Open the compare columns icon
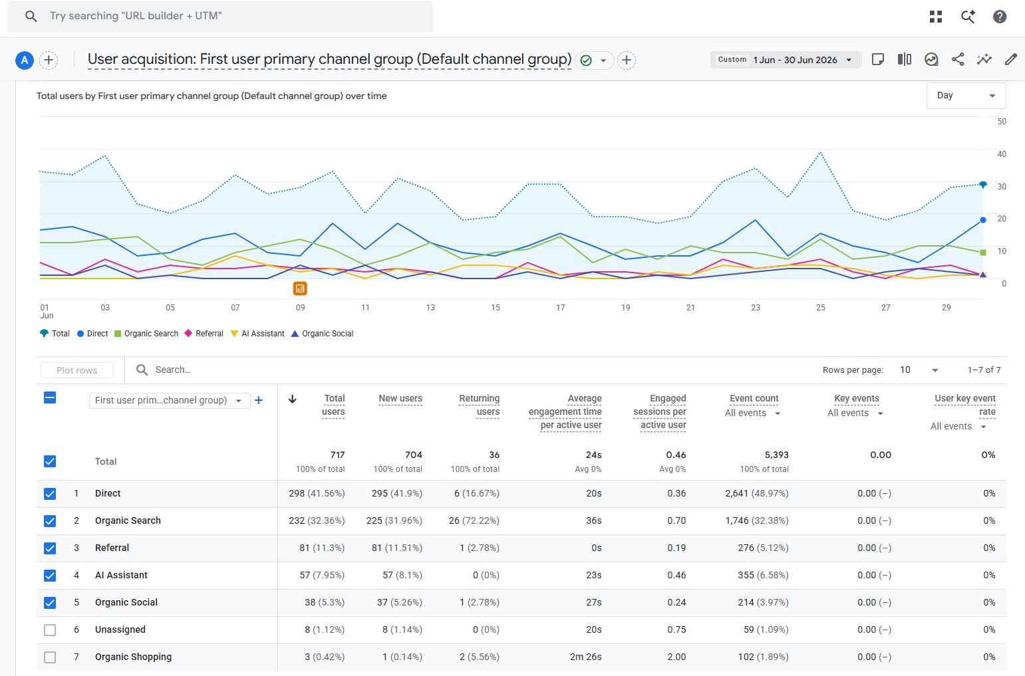This screenshot has height=676, width=1025. [905, 59]
